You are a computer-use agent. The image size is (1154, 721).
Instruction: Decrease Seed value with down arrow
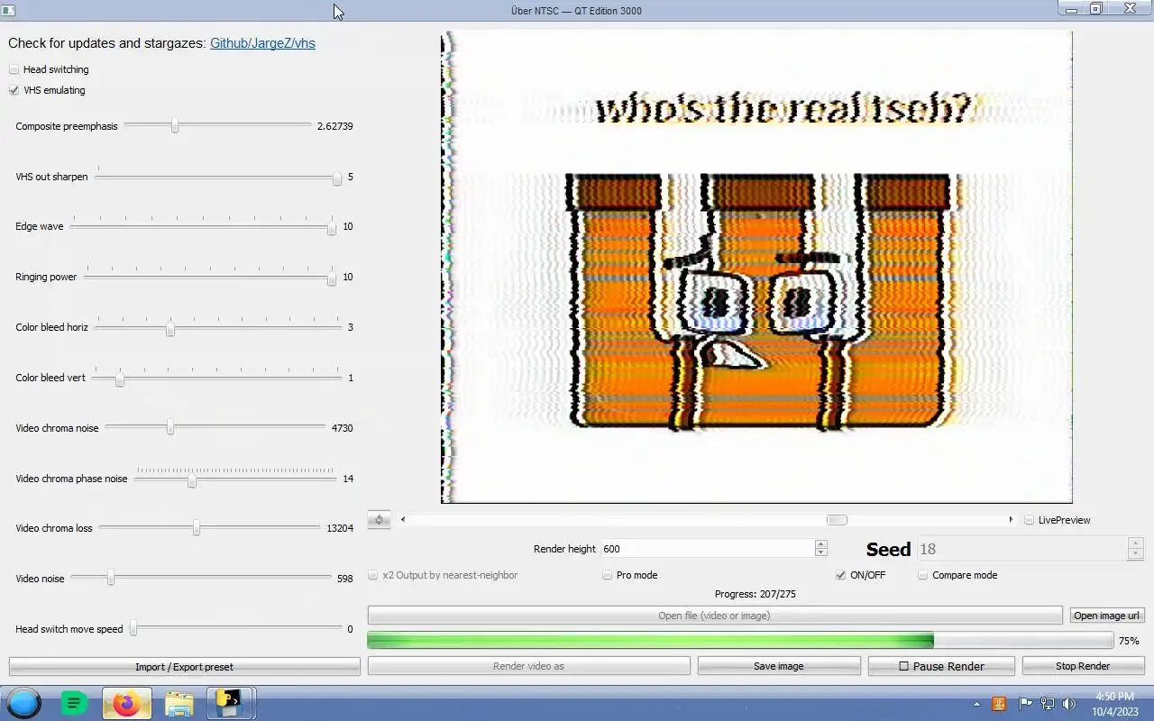1136,553
